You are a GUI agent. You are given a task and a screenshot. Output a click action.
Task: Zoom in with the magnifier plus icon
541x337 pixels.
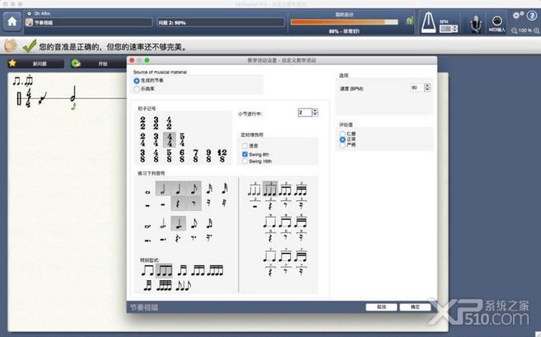point(537,30)
